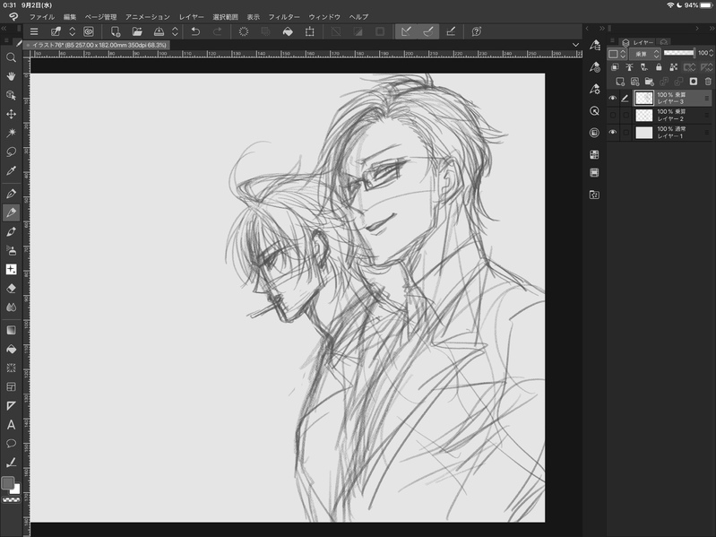Open the stepper arrows beside Clip Studio icon
The width and height of the screenshot is (716, 537).
73,31
